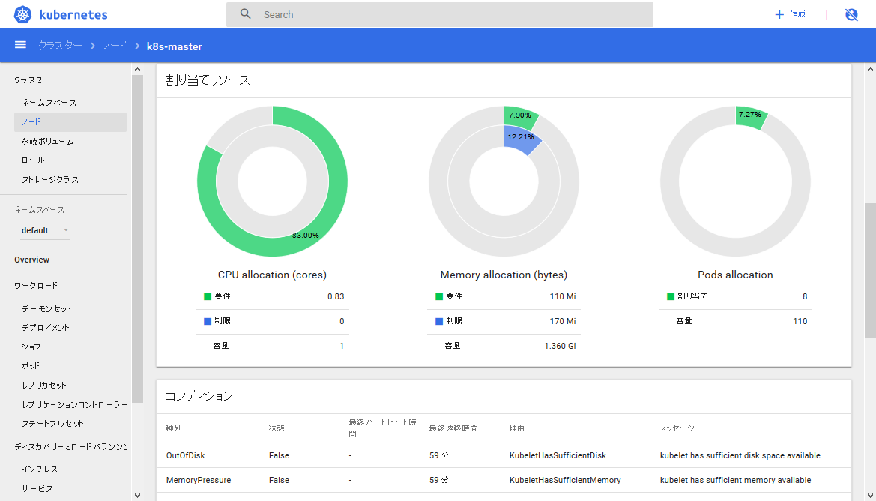Click Memory 要件 value 110 Mi
This screenshot has height=501, width=876.
563,296
